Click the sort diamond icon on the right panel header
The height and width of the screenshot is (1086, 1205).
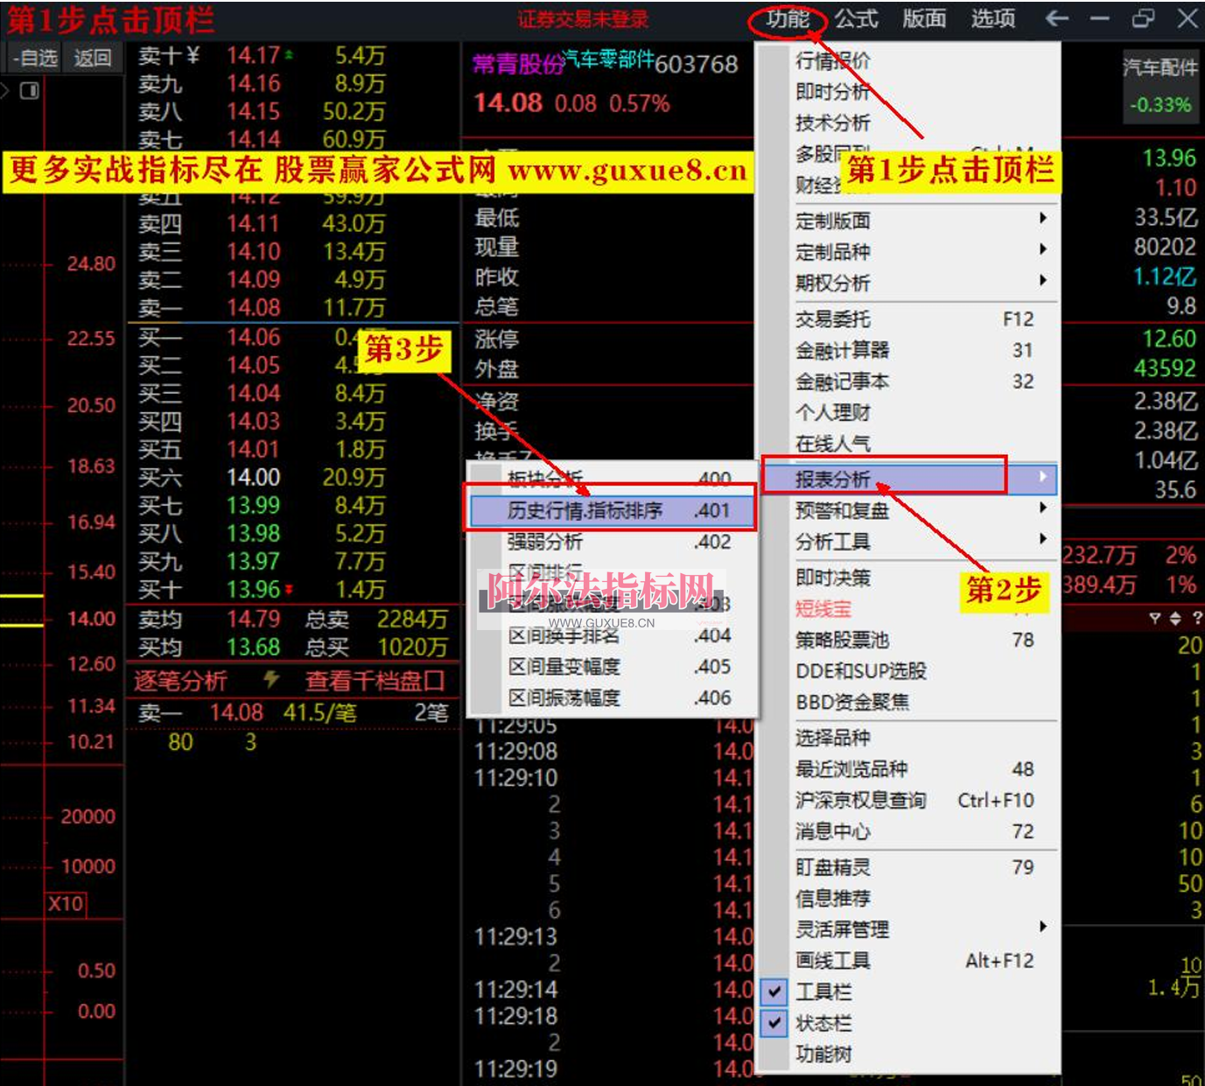click(1175, 618)
